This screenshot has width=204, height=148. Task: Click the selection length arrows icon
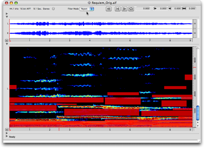click(x=185, y=9)
